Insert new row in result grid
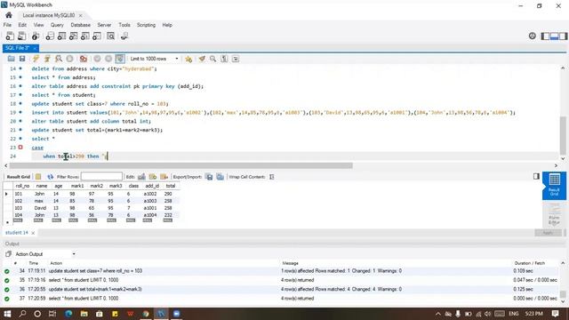The height and width of the screenshot is (320, 569). (153, 177)
